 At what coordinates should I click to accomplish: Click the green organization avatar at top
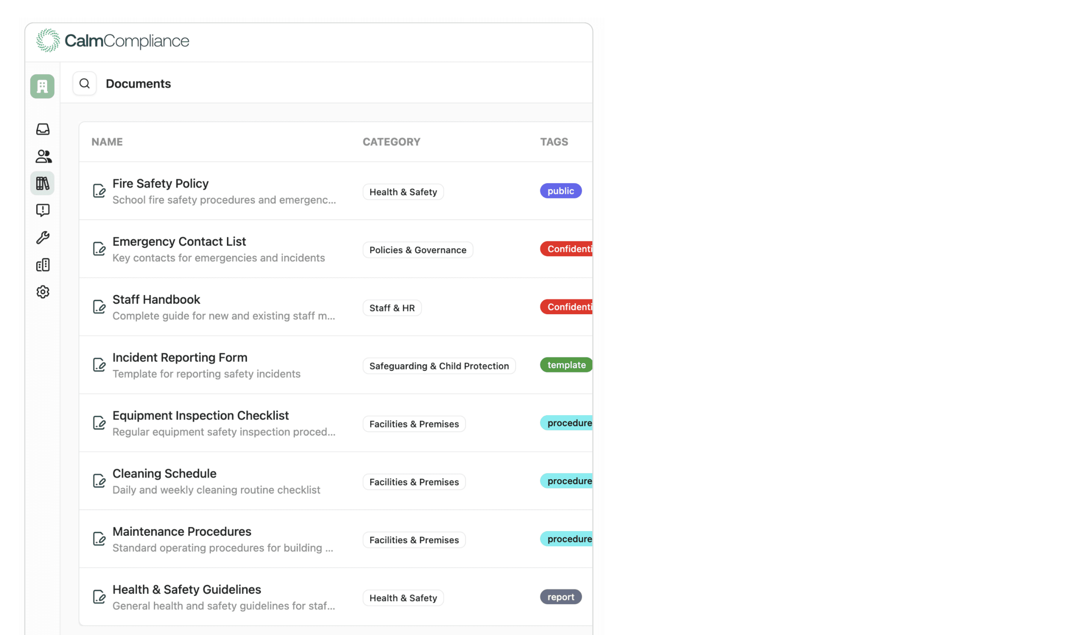42,86
